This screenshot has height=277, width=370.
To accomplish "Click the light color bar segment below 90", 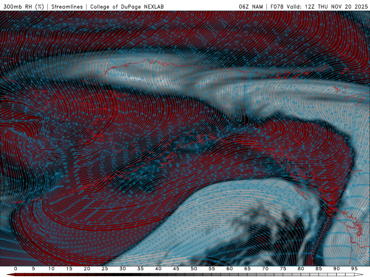I will [x=340, y=275].
